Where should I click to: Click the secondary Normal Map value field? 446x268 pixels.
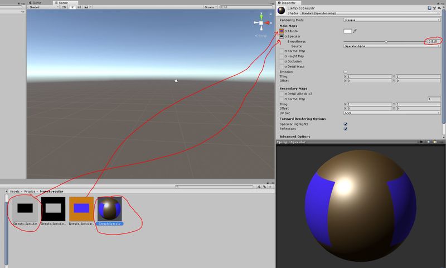[x=434, y=99]
